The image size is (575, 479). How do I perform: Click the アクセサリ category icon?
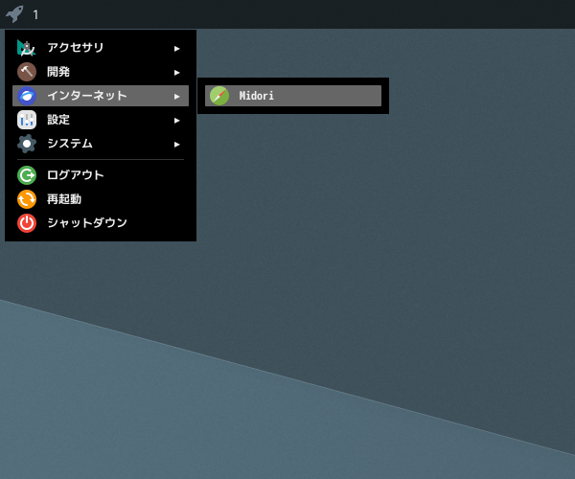27,48
